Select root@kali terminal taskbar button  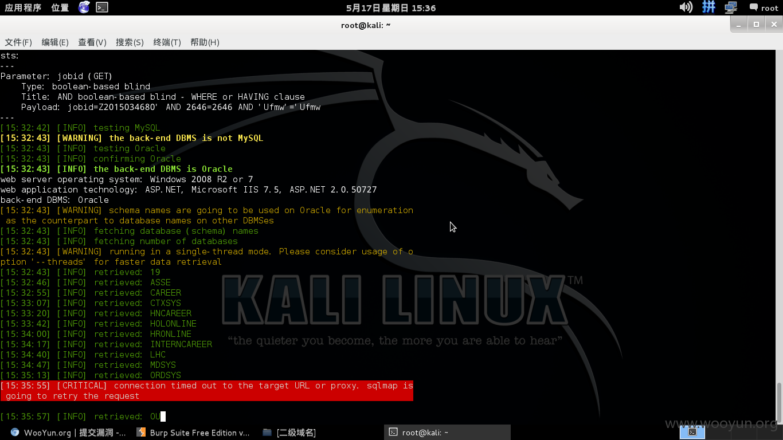[447, 433]
